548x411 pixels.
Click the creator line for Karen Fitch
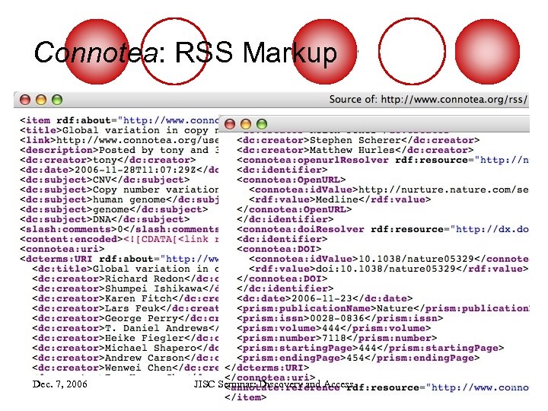(x=126, y=298)
